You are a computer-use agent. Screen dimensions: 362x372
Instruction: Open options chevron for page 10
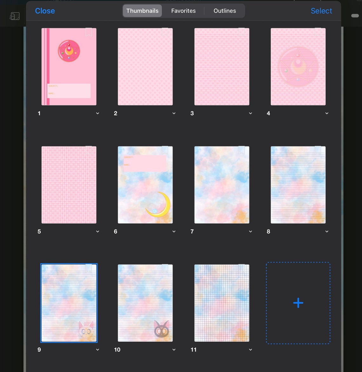174,350
